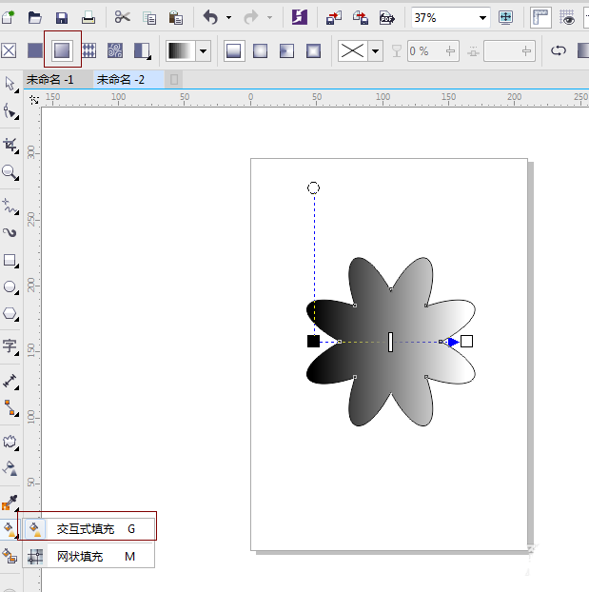The image size is (589, 592).
Task: Select the Parallel dimension tool
Action: coord(10,381)
